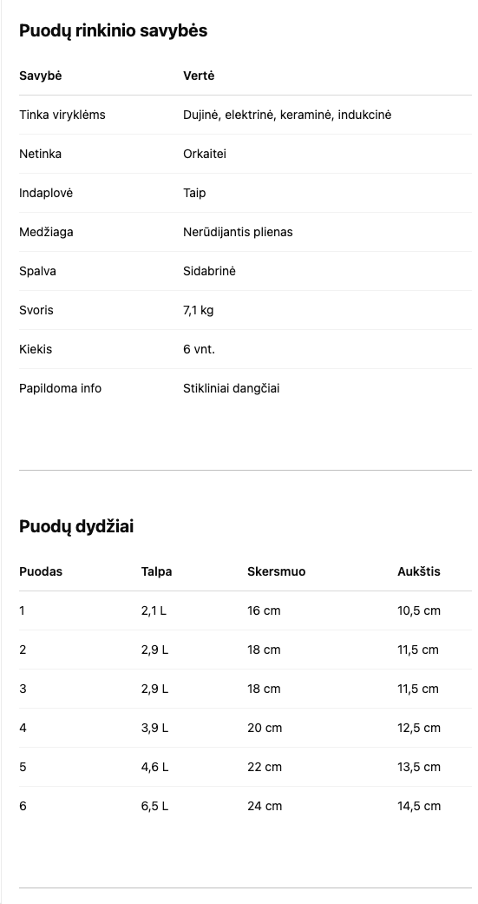Select the 'Skersmuo' column header
The image size is (478, 904).
tap(277, 571)
